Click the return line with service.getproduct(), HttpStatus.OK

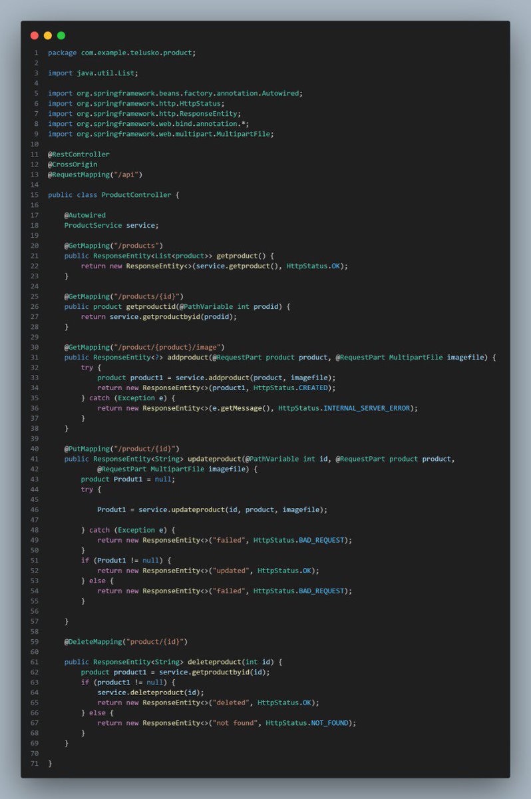(214, 266)
